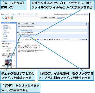Uncheck the DSCN0118.jpg attachment checkbox
Image resolution: width=95 pixels, height=93 pixels.
point(21,35)
